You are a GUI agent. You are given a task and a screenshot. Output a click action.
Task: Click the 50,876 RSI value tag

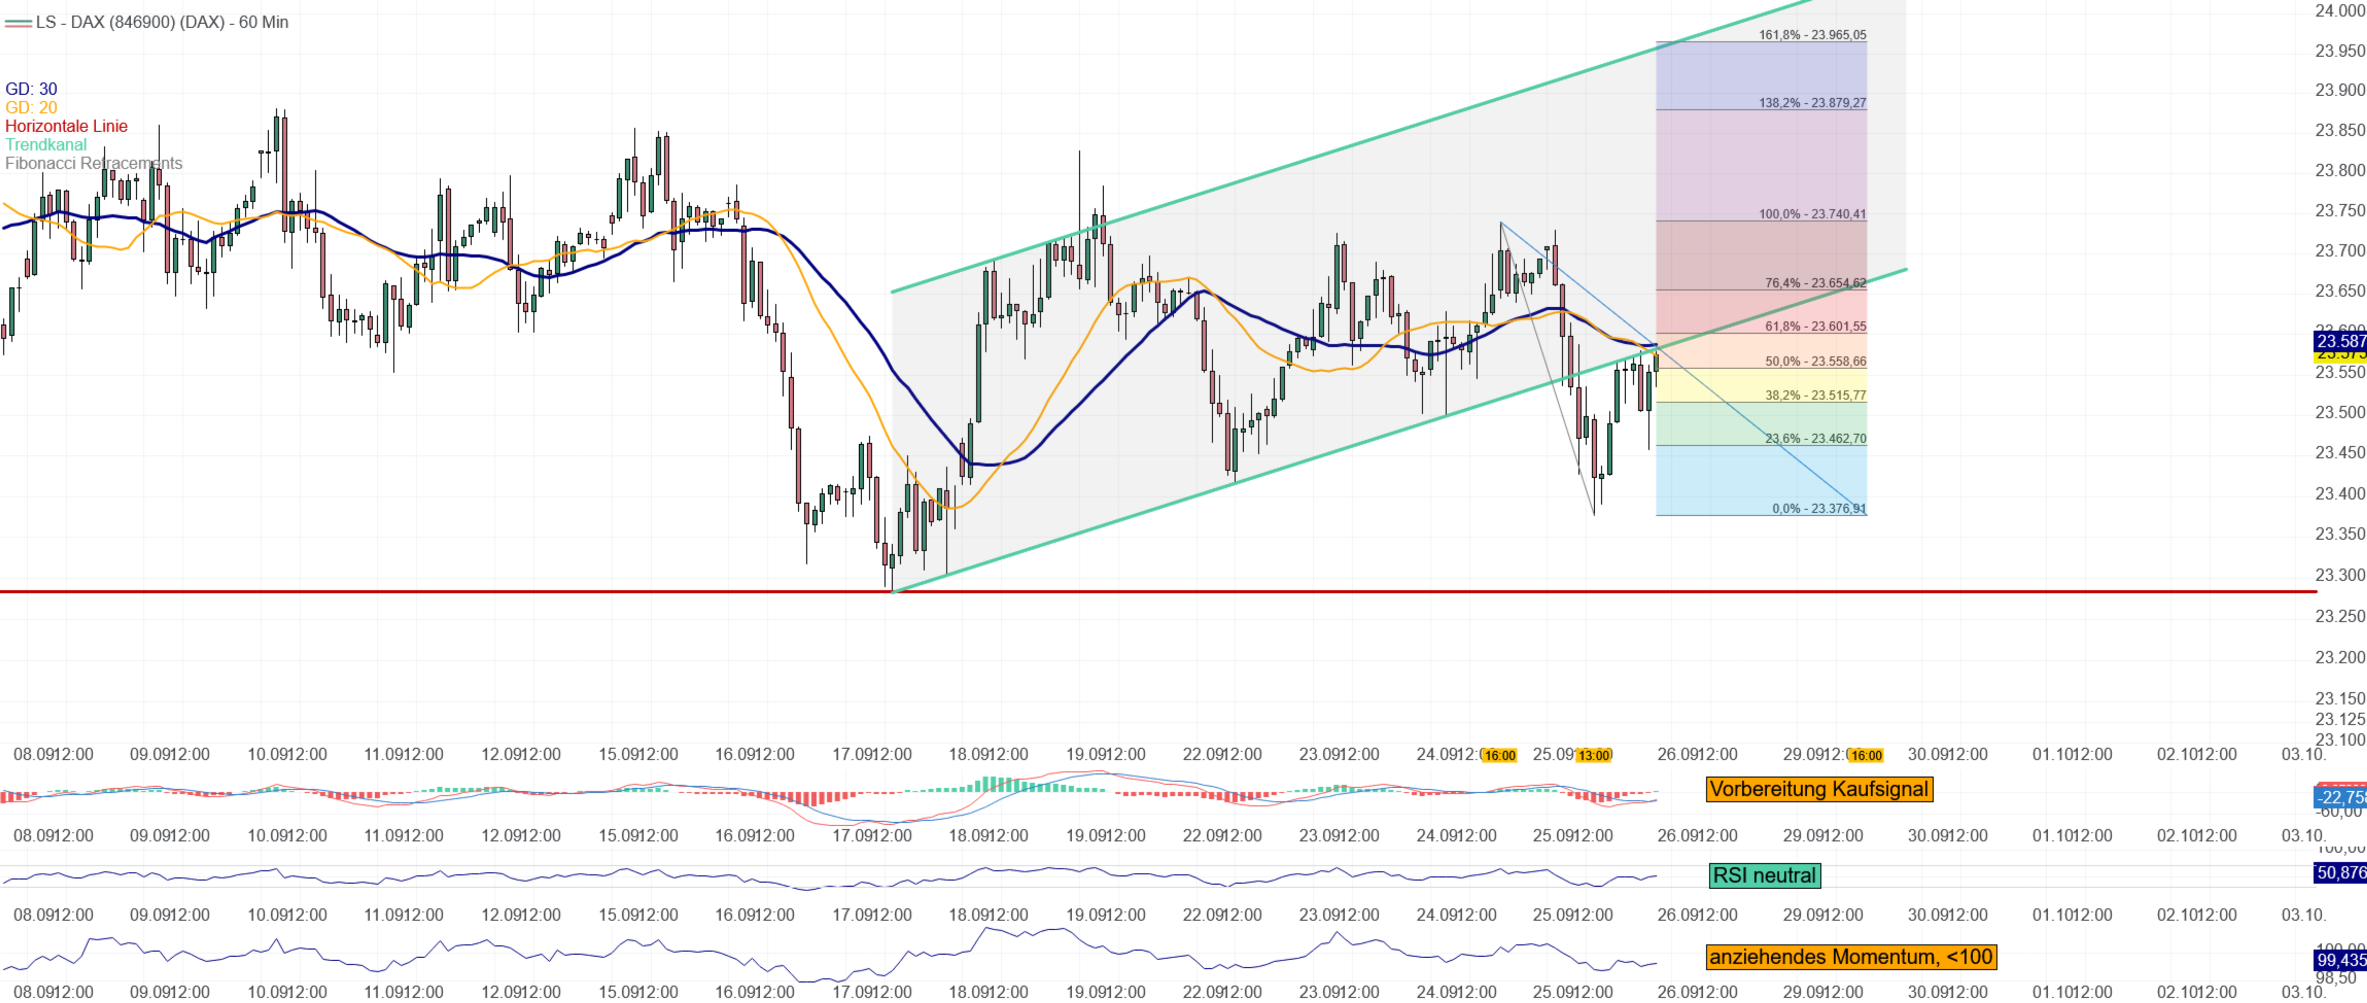(2339, 873)
